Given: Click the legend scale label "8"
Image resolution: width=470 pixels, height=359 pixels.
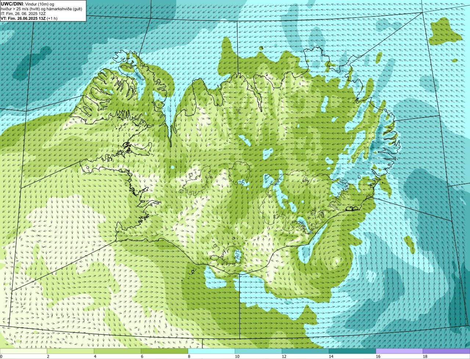Looking at the screenshot, I should pyautogui.click(x=189, y=356).
